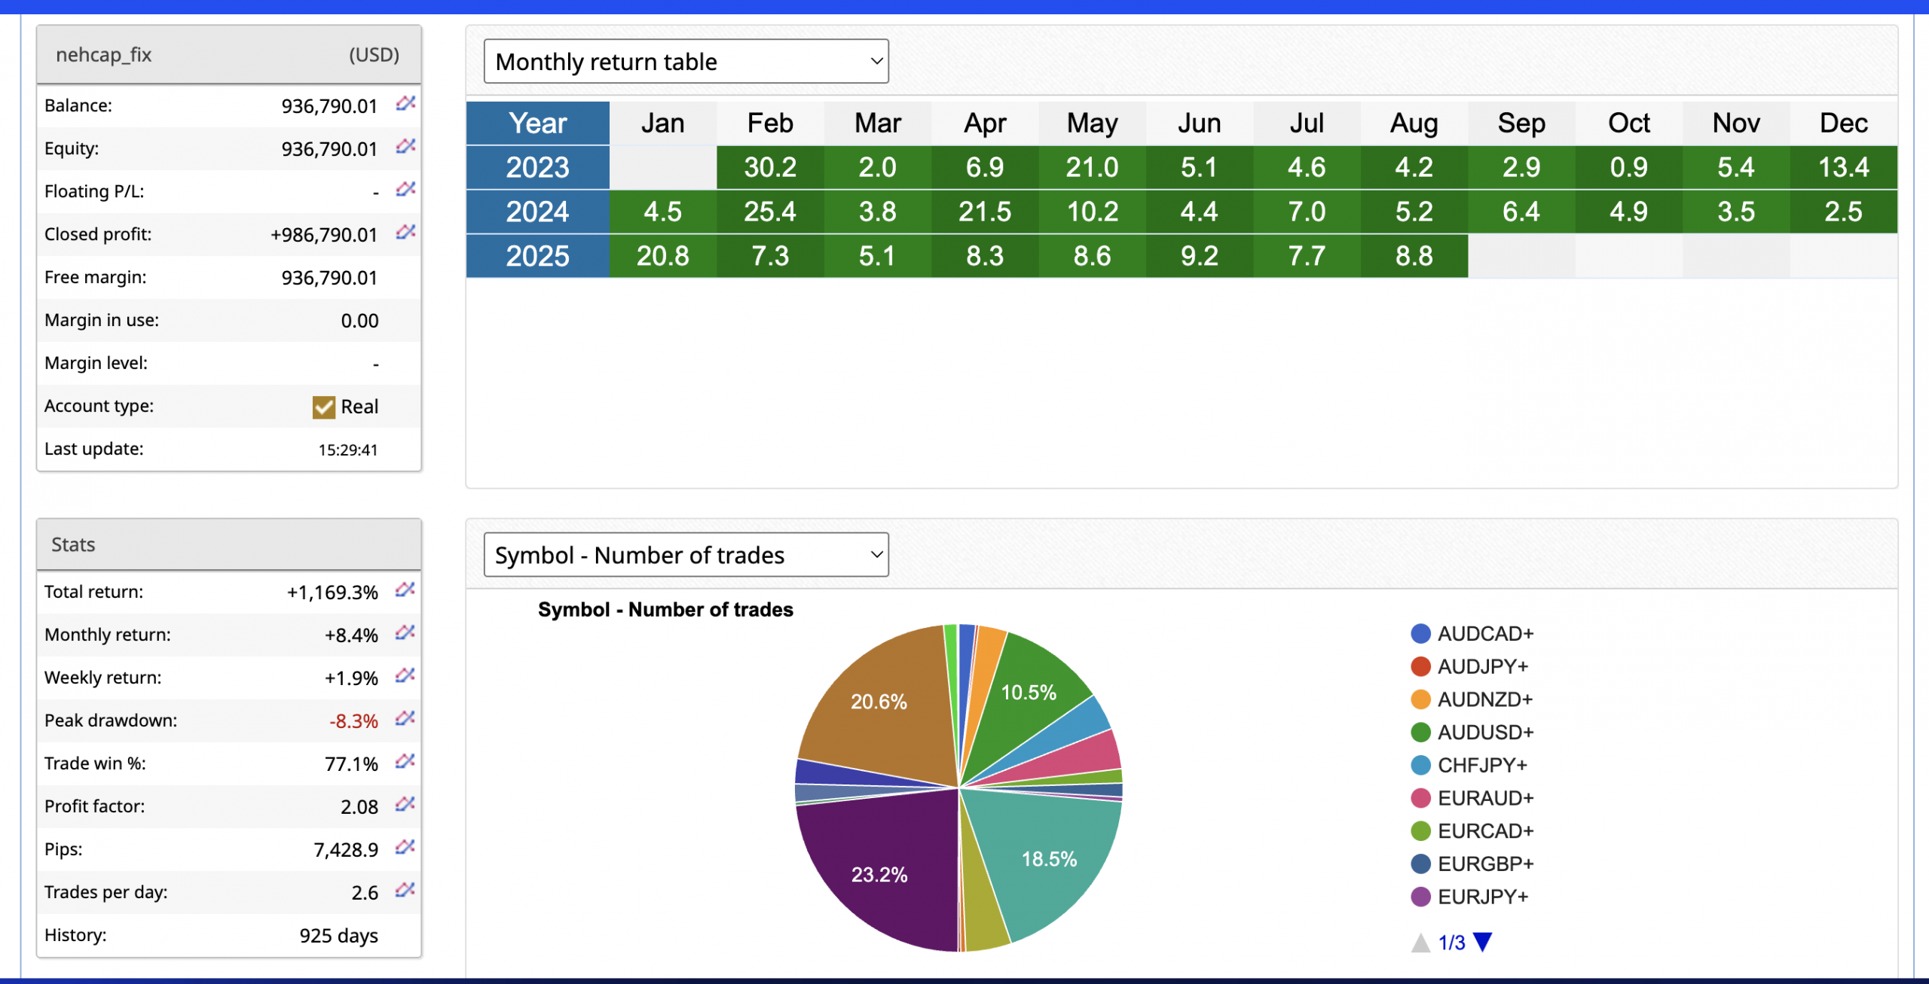
Task: Toggle EURAUD+ legend entry
Action: pos(1484,798)
